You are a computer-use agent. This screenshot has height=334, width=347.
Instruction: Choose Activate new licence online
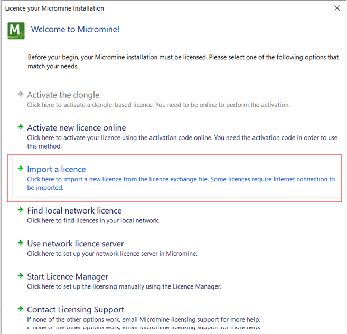pos(77,128)
